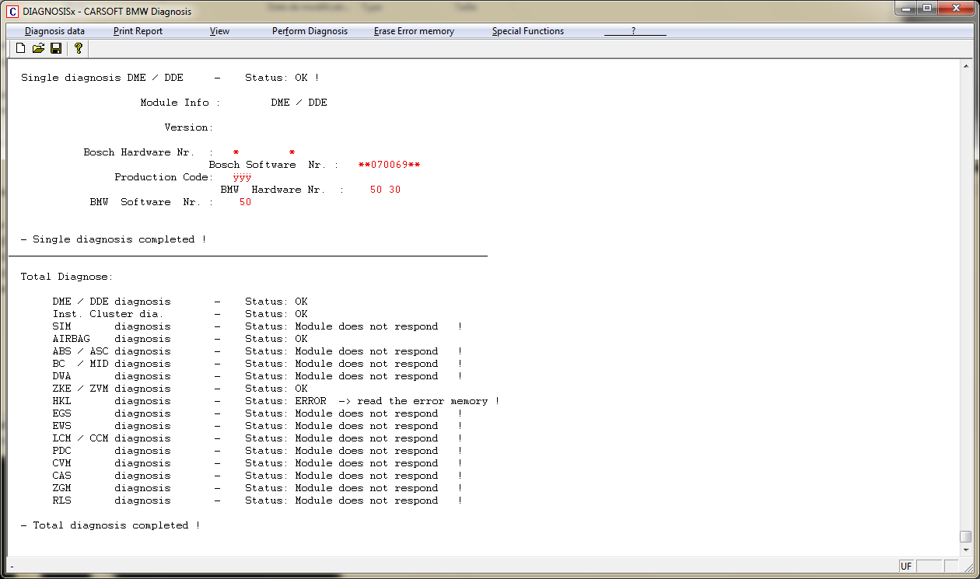980x579 pixels.
Task: Minimize the CARSOFT BMW Diagnosis window
Action: (905, 8)
